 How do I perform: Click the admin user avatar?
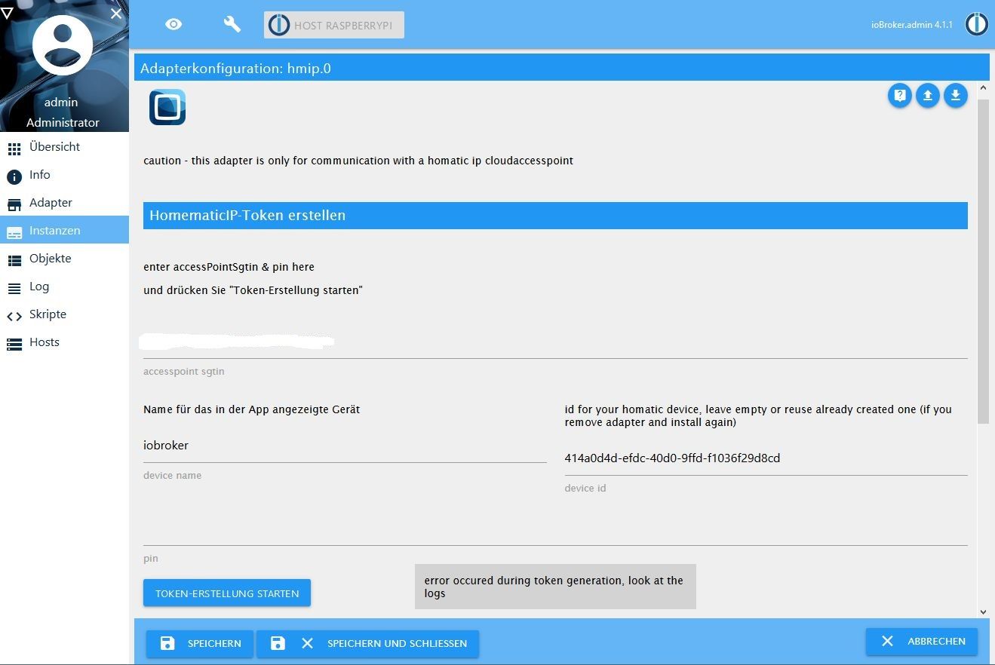(63, 45)
